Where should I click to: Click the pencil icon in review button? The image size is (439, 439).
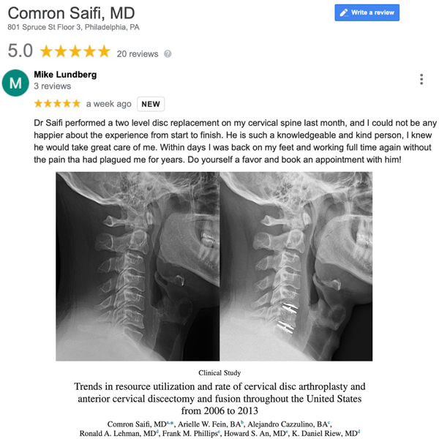click(x=344, y=12)
